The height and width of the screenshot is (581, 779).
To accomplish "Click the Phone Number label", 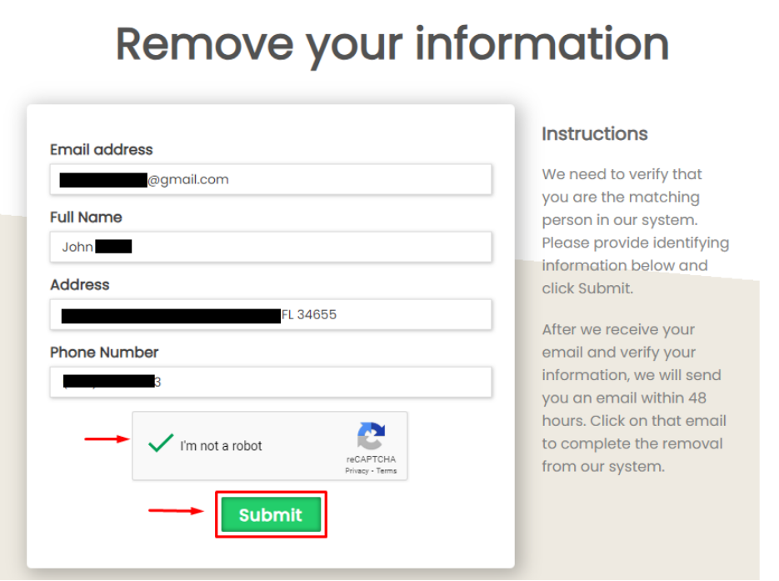I will (x=104, y=353).
